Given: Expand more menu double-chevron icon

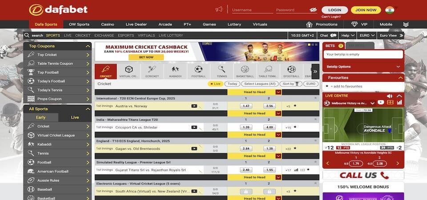Looking at the screenshot, I should tap(406, 24).
